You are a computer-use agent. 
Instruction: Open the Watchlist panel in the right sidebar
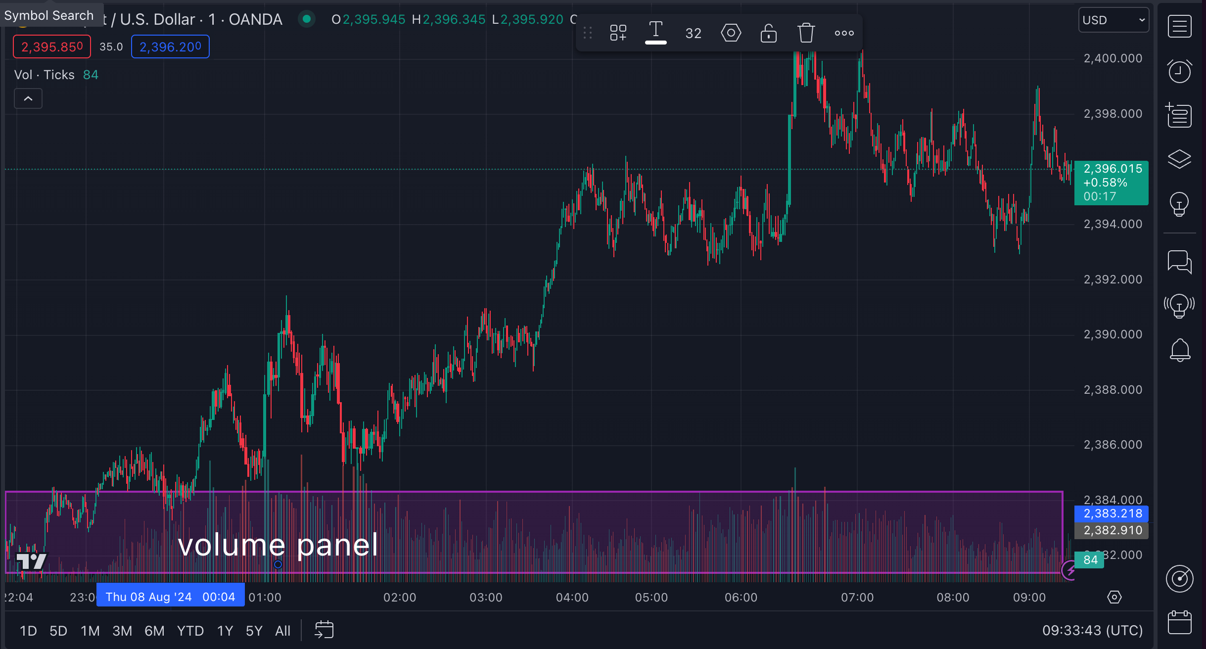tap(1180, 26)
